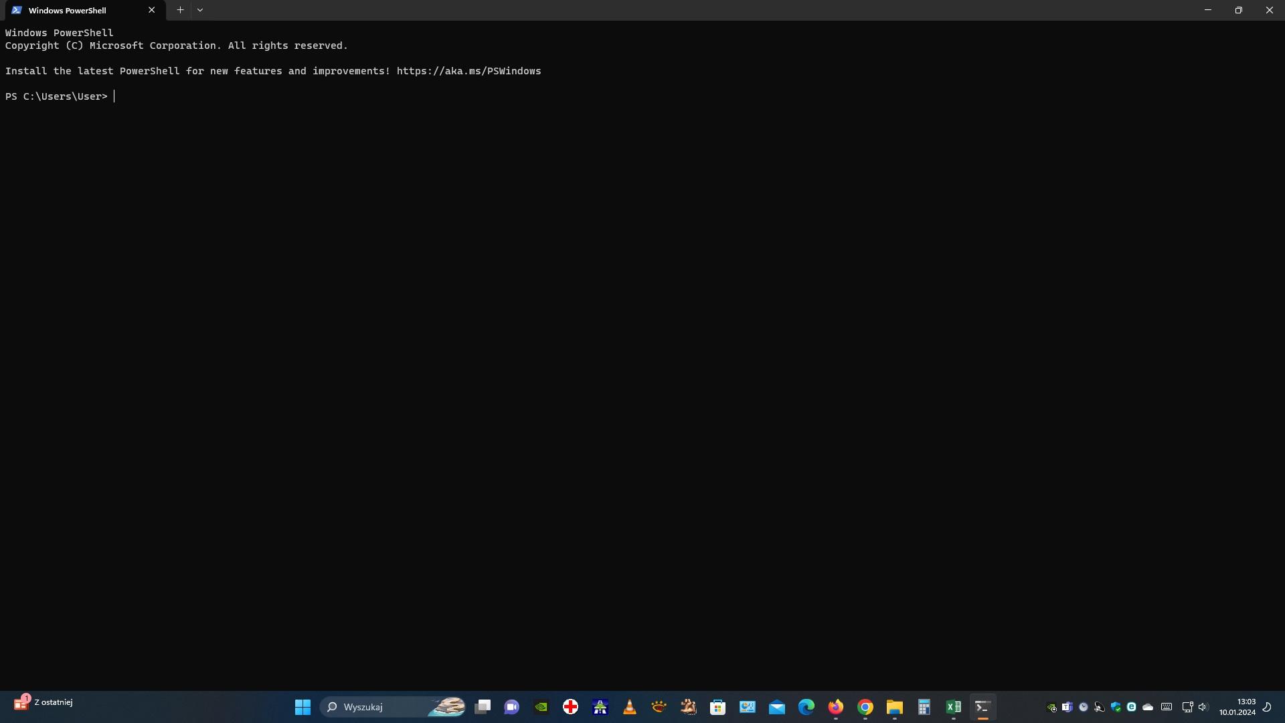Open Task View from taskbar

point(483,707)
